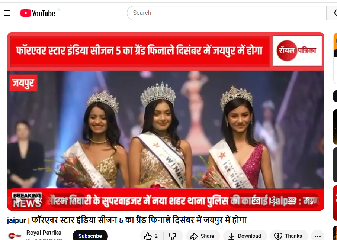Click the video frame to toggle playback
Image resolution: width=337 pixels, height=240 pixels.
pos(166,129)
